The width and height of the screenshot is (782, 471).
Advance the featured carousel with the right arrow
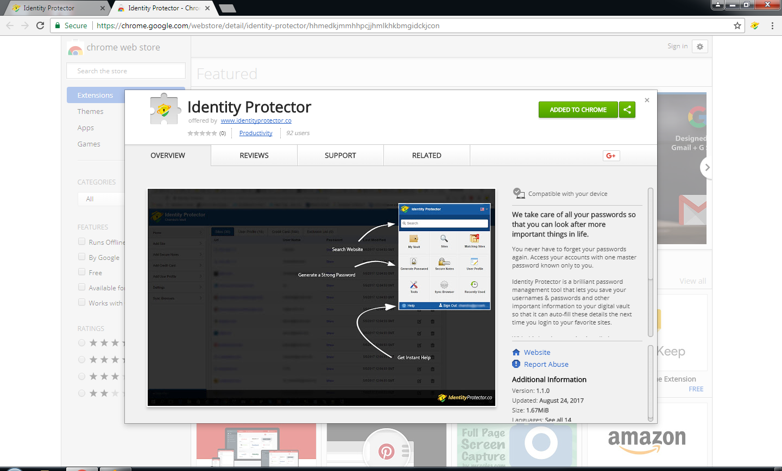(706, 168)
